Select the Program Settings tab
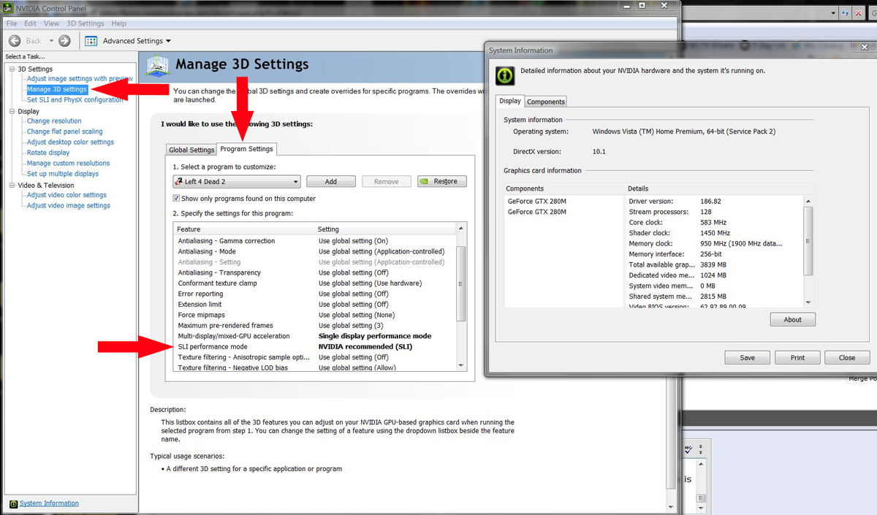This screenshot has width=877, height=515. (x=247, y=149)
